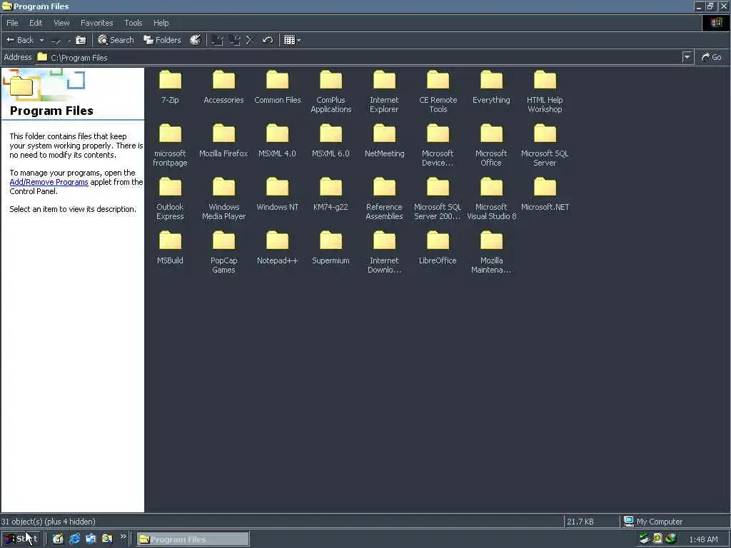This screenshot has width=731, height=548.
Task: Click the Delete toolbar icon
Action: [x=250, y=40]
